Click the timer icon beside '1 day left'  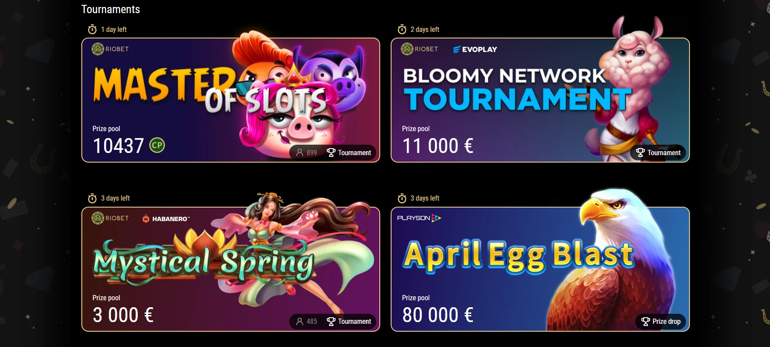click(x=92, y=29)
